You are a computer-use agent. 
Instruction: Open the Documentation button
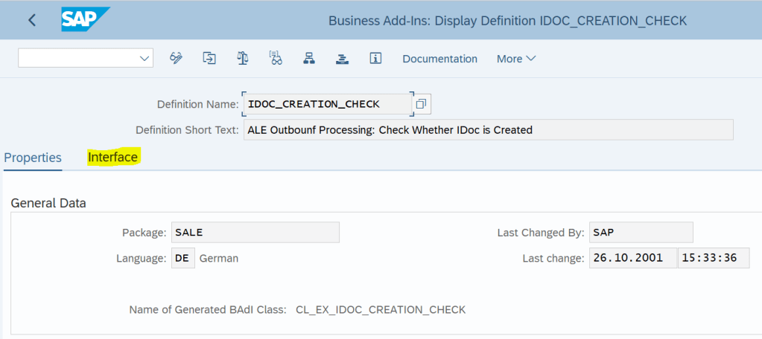coord(439,59)
